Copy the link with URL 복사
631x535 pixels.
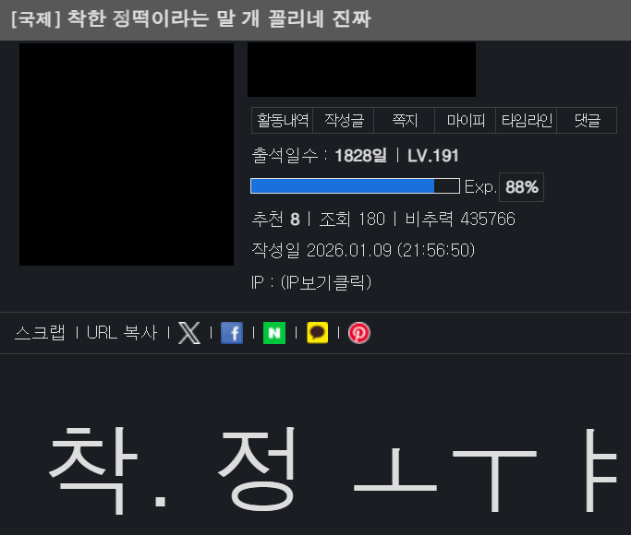pyautogui.click(x=122, y=333)
